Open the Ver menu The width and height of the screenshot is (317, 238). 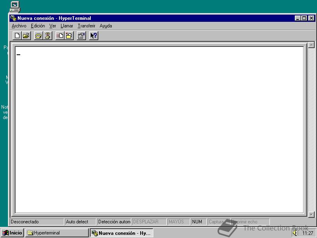53,26
